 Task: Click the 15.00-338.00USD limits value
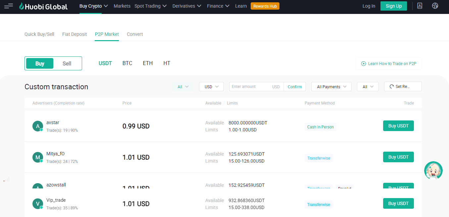246,207
